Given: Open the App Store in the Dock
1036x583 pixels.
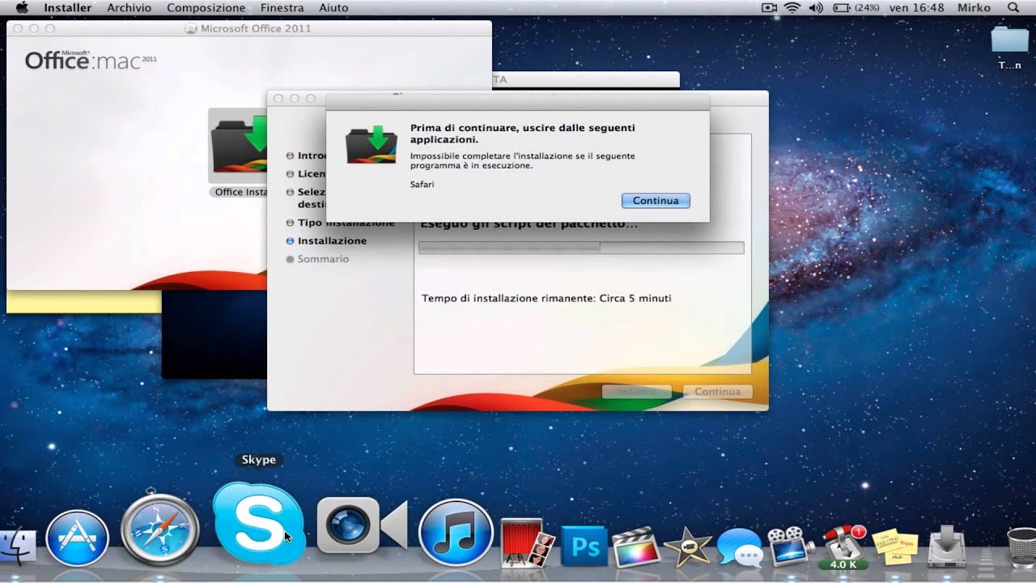Looking at the screenshot, I should click(x=77, y=539).
